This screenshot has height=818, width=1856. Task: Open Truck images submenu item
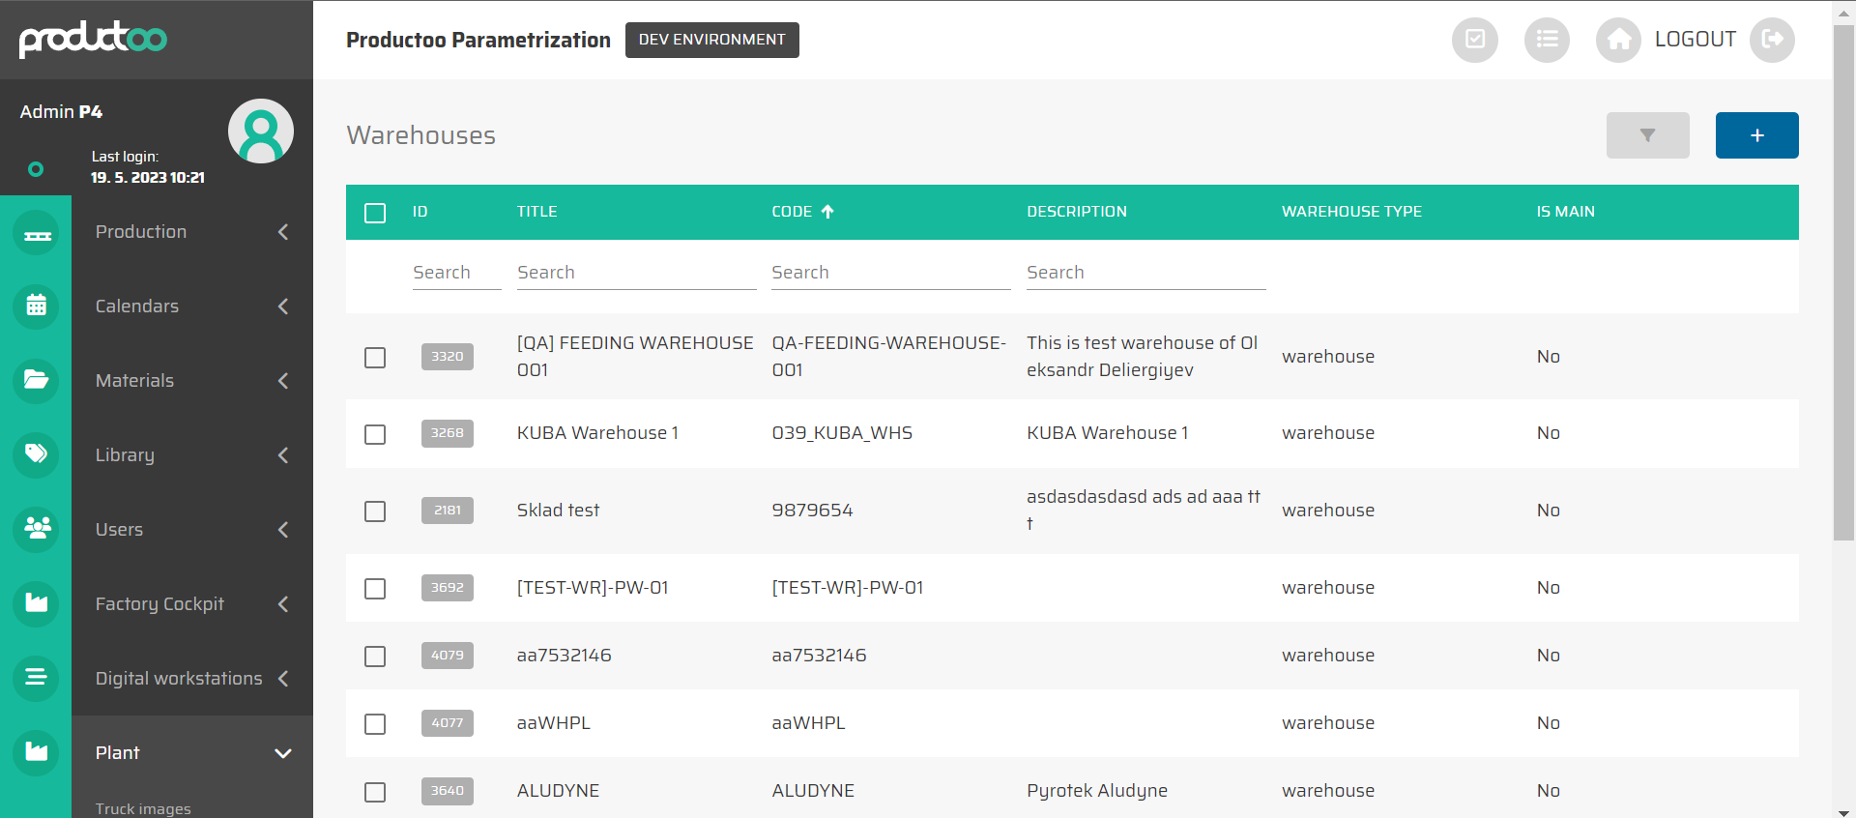(x=143, y=808)
